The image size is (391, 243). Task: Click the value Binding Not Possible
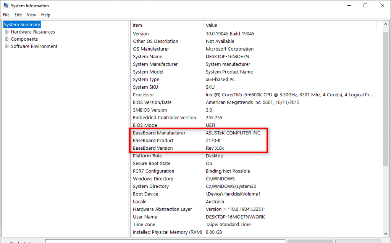coord(228,171)
